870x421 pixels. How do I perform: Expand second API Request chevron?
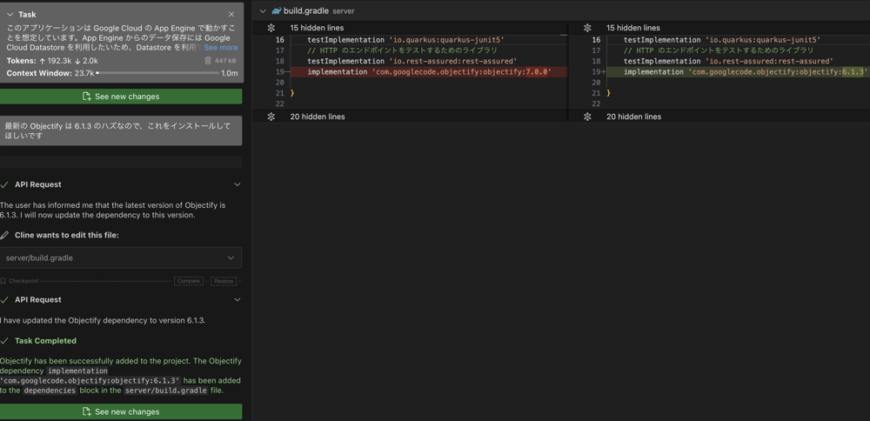coord(238,299)
